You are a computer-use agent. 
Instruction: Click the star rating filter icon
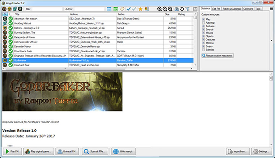141,8
